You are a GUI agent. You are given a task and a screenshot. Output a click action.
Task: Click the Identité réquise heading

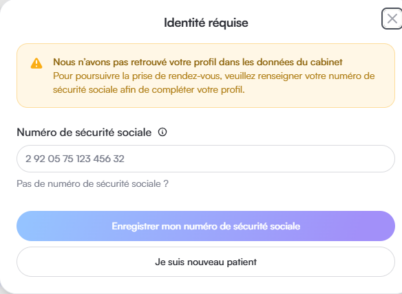[206, 23]
